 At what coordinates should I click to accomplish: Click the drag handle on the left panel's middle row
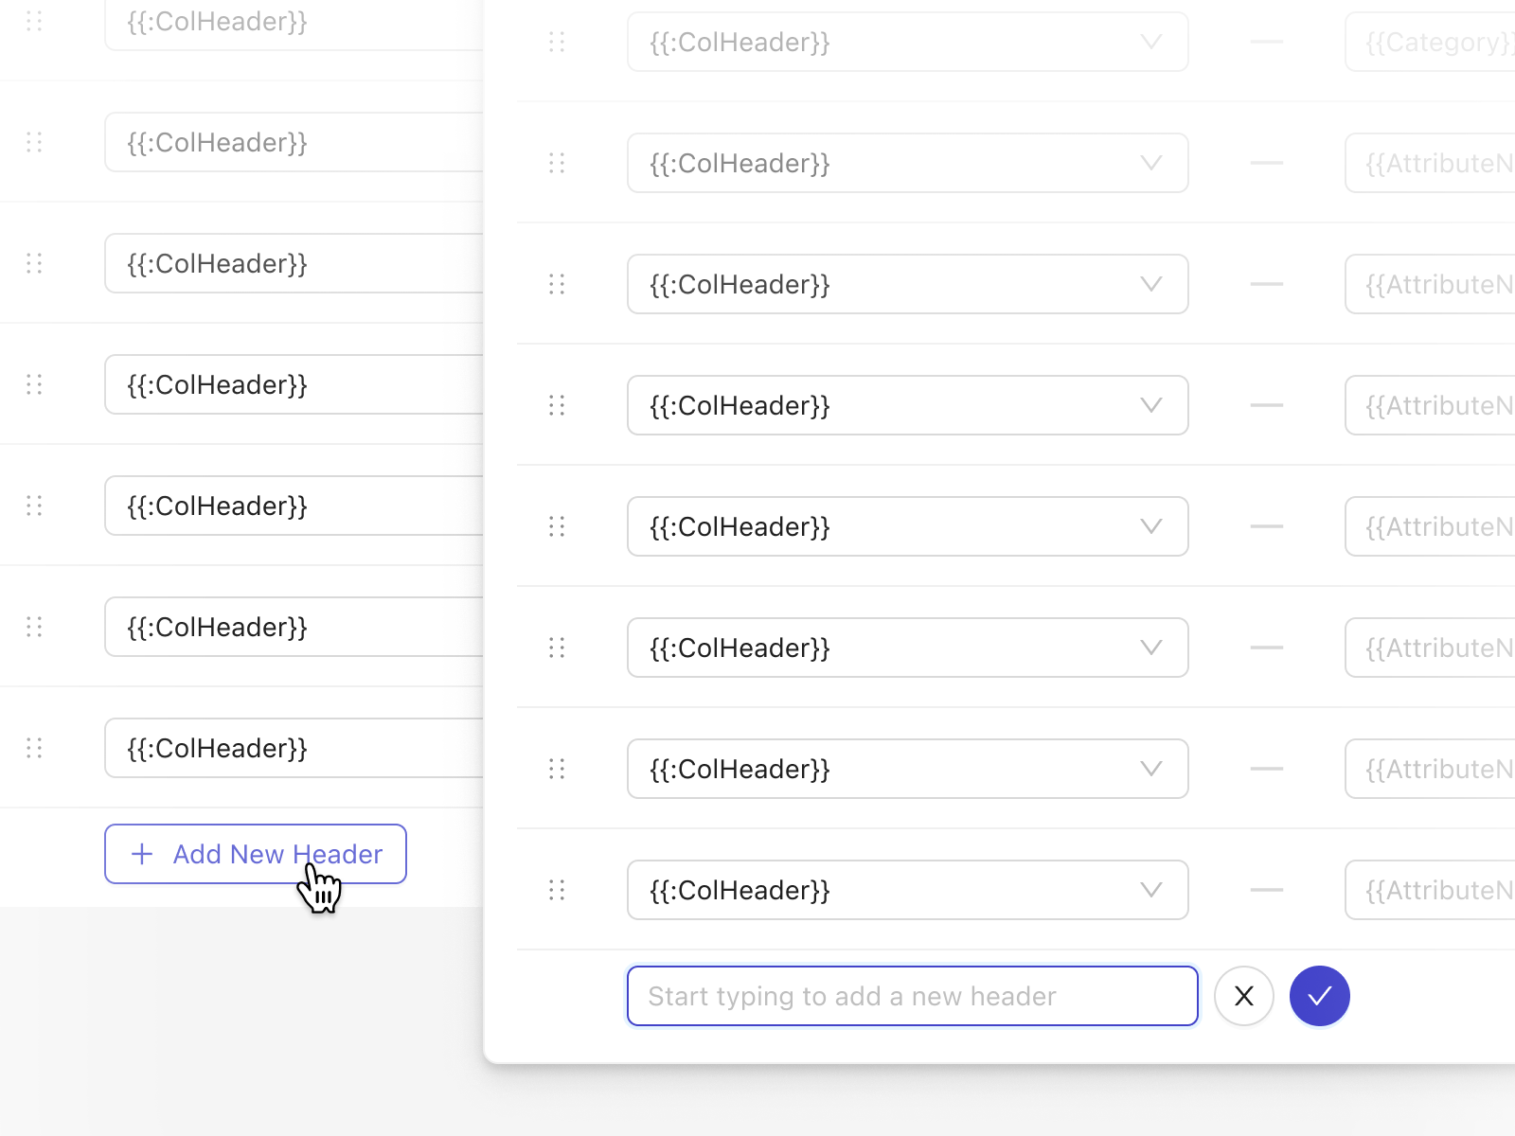tap(35, 384)
